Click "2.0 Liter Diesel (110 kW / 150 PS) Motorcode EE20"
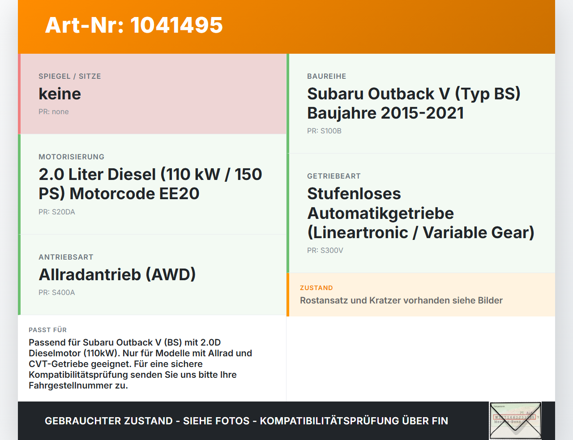This screenshot has width=573, height=440. 150,184
